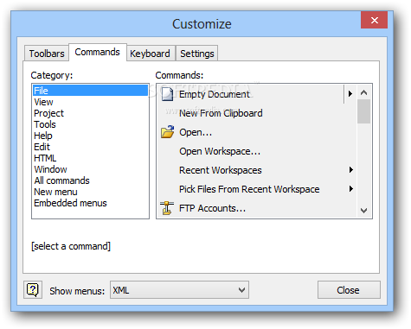Expand Pick Files From Recent Workspace arrow
Image resolution: width=411 pixels, height=329 pixels.
350,189
